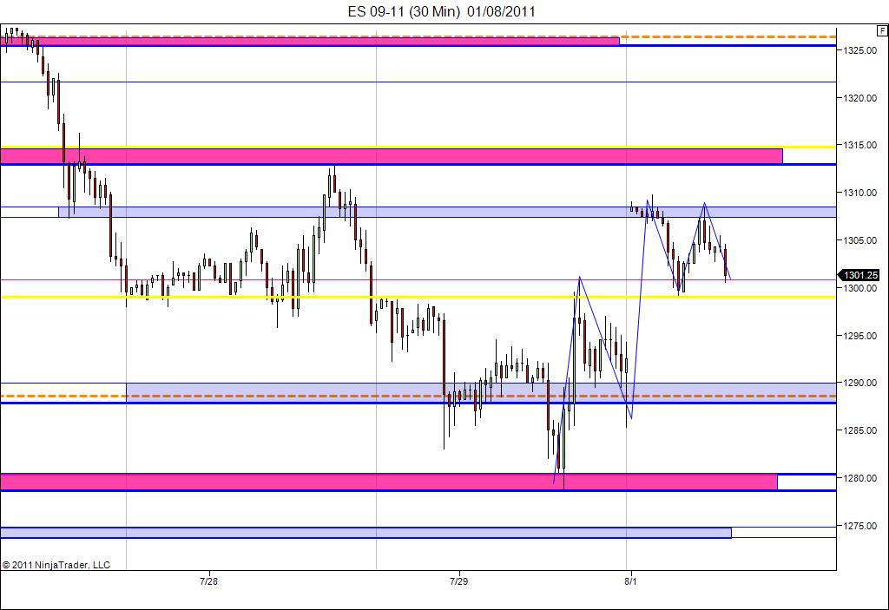Image resolution: width=889 pixels, height=610 pixels.
Task: Select the pink zone near 1280.00
Action: (389, 482)
